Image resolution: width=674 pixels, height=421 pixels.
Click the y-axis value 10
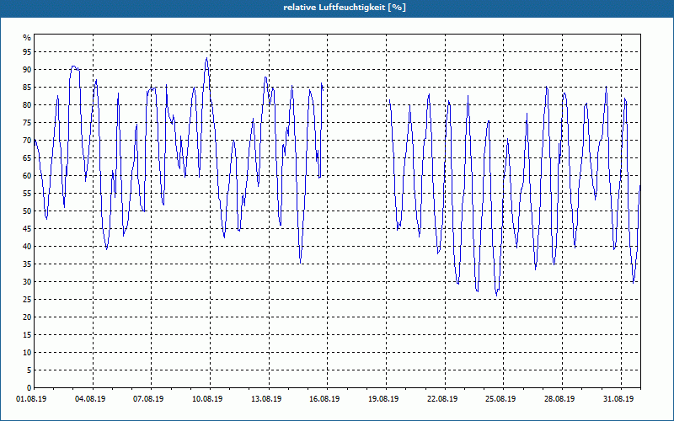pos(27,353)
